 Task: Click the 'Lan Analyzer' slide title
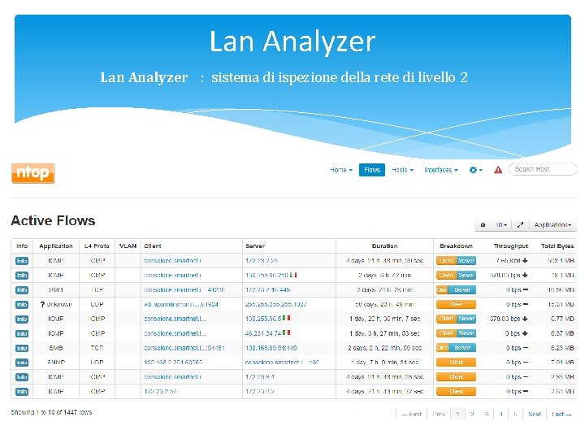(x=292, y=41)
